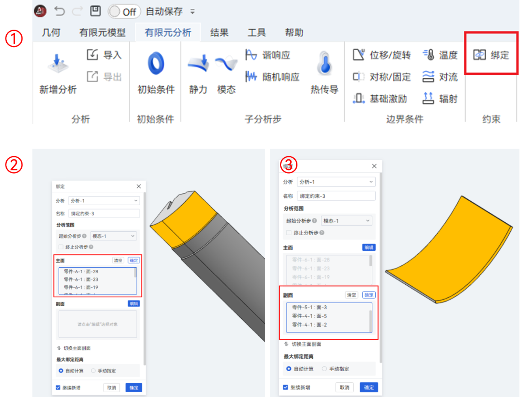Screen dimensions: 521x397
Task: Click 取消 in left dialog
Action: coord(112,388)
